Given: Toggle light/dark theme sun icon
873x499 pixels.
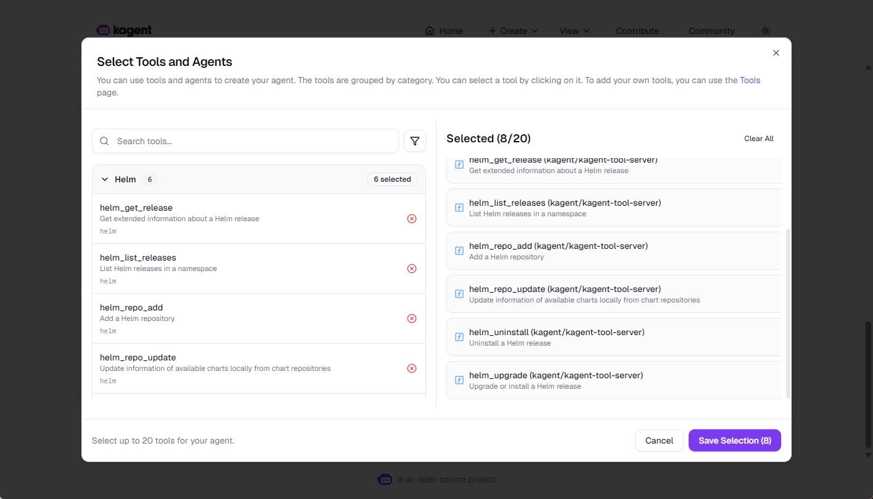Looking at the screenshot, I should click(x=766, y=31).
